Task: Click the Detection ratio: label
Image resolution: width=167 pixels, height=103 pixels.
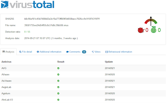Action: (13, 32)
